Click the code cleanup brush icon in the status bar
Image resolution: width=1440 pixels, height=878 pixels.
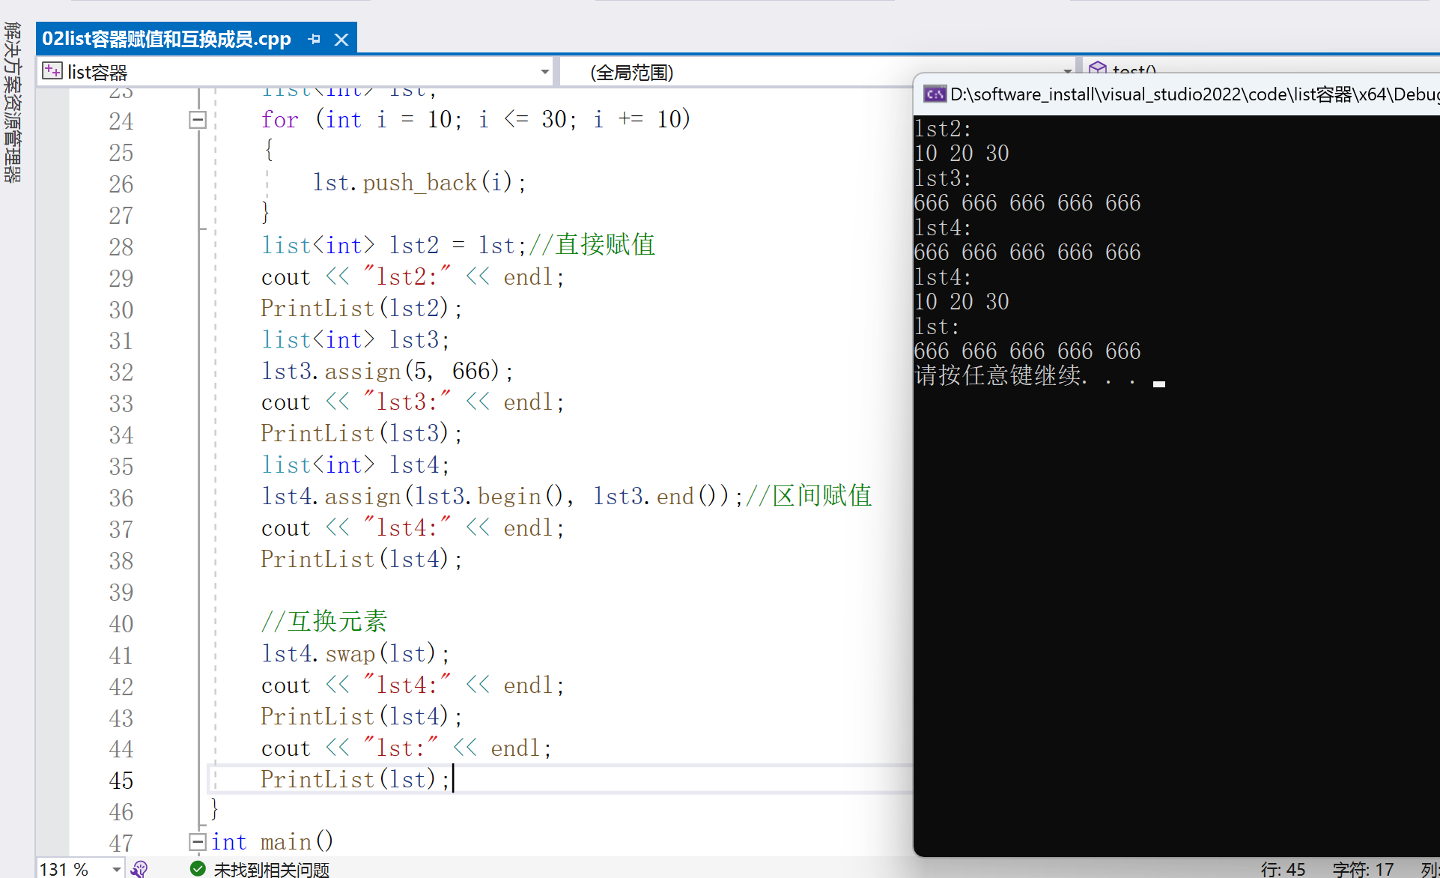pyautogui.click(x=139, y=869)
